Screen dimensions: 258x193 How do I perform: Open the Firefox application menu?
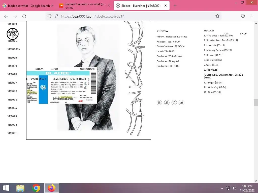click(252, 16)
